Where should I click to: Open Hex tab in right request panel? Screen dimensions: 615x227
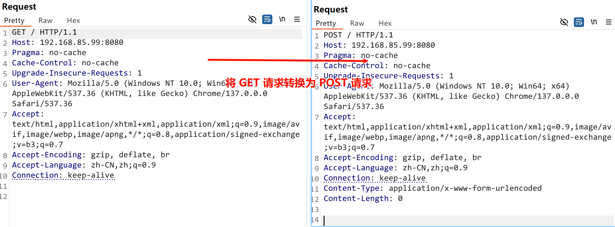pyautogui.click(x=385, y=23)
